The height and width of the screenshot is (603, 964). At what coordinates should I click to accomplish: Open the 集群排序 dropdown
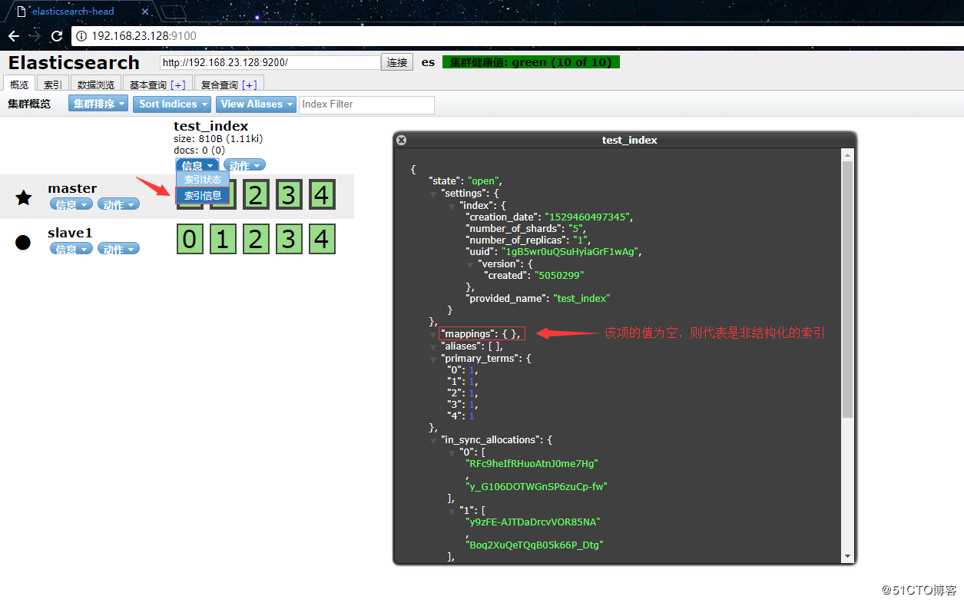(x=98, y=104)
